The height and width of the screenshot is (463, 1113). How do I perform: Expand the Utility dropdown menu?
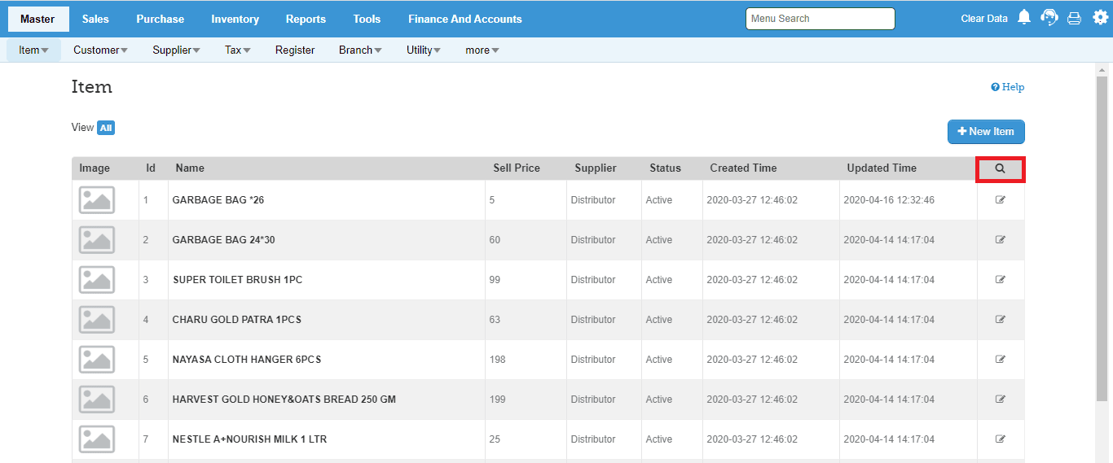point(424,50)
